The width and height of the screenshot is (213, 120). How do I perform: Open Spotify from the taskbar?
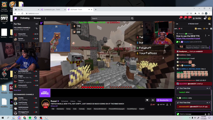[x=30, y=118]
